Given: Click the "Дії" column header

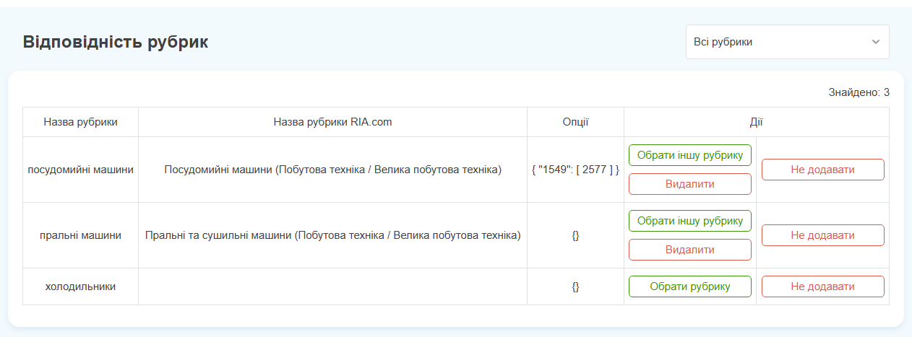Looking at the screenshot, I should (757, 122).
